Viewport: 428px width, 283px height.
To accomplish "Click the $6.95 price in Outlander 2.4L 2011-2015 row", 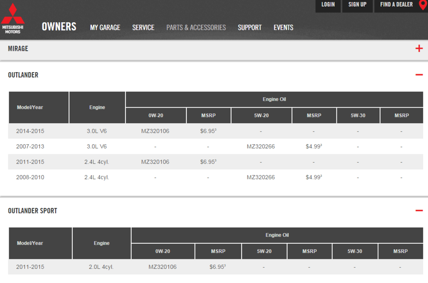I will (208, 162).
